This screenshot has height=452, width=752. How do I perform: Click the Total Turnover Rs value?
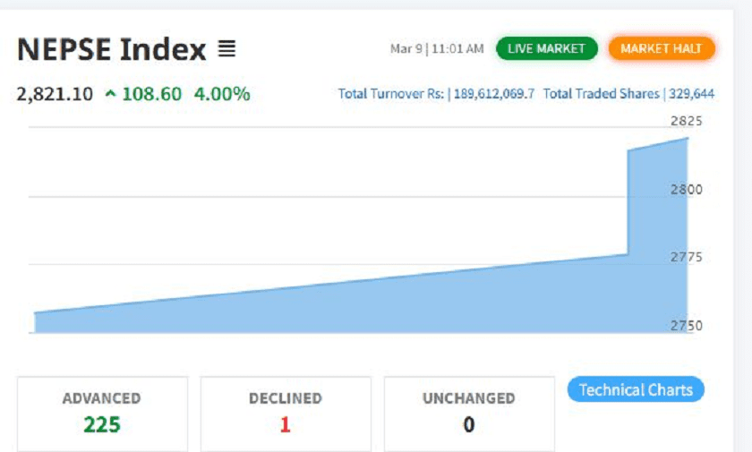click(494, 93)
